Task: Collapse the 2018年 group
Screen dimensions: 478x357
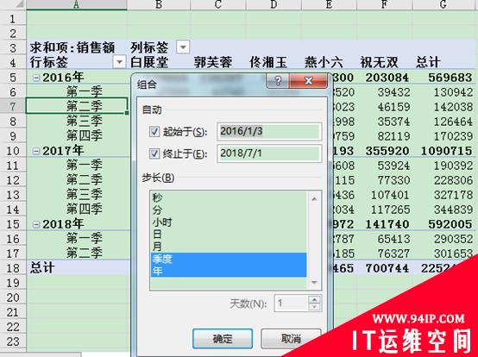Action: tap(36, 224)
